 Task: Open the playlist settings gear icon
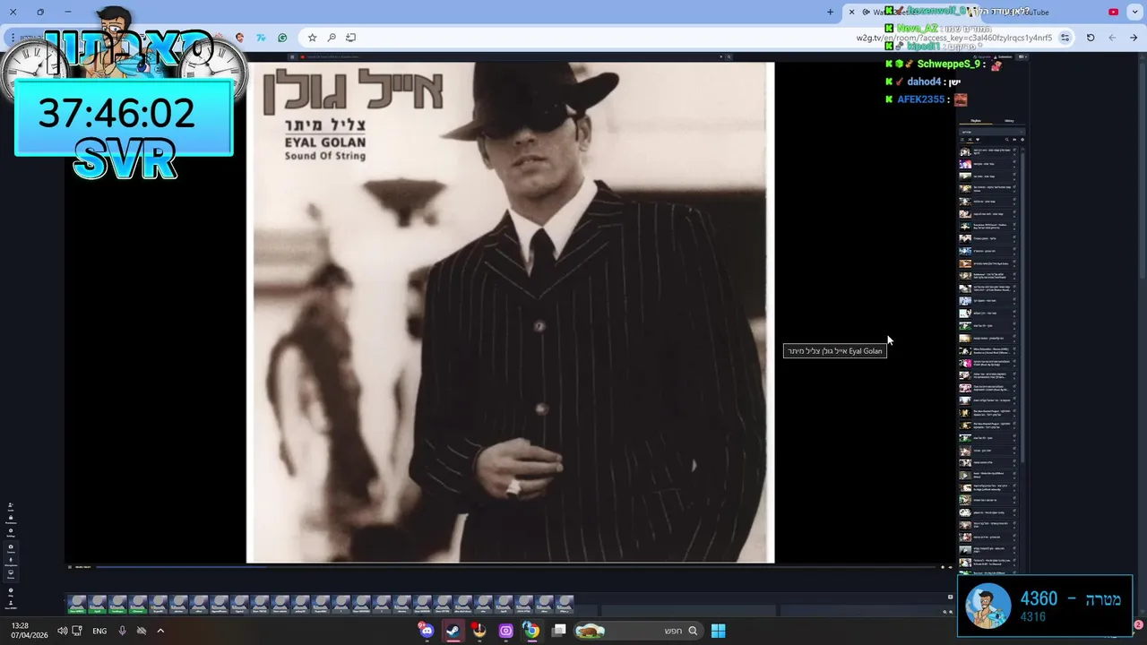click(1022, 140)
